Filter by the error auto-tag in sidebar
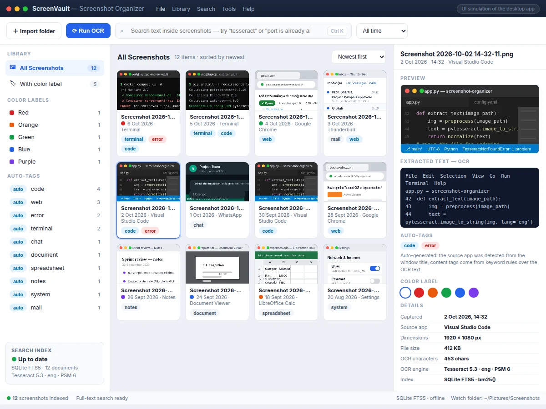The image size is (546, 409). tap(55, 215)
